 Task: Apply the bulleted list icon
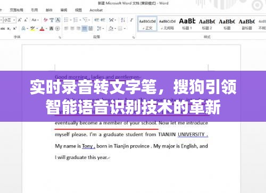point(66,20)
